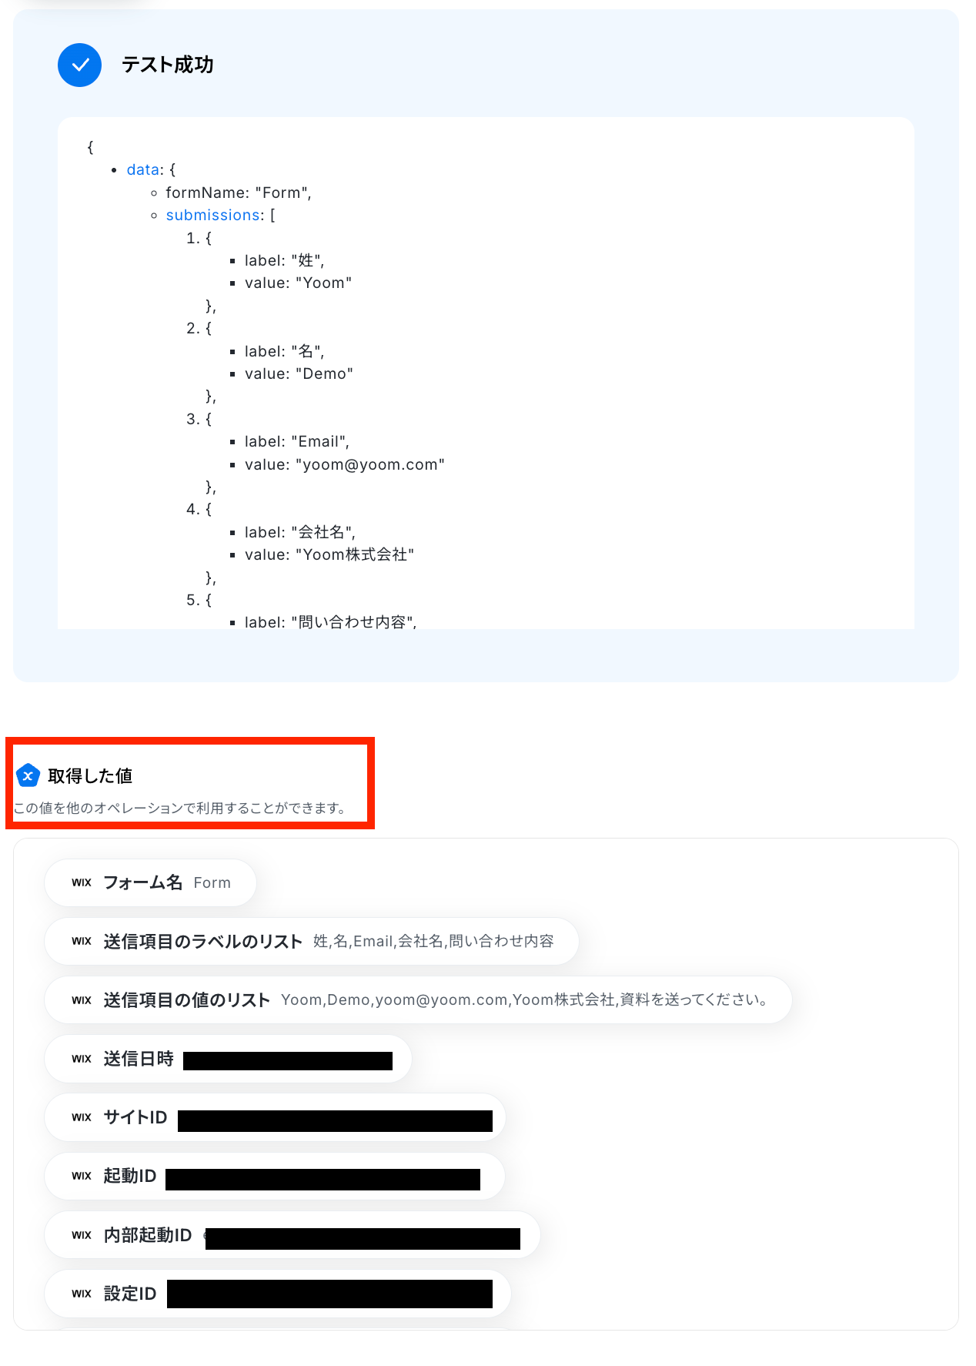Click the Wix icon on 内部起動ID chip
Viewport: 976px width, 1366px height.
point(82,1235)
